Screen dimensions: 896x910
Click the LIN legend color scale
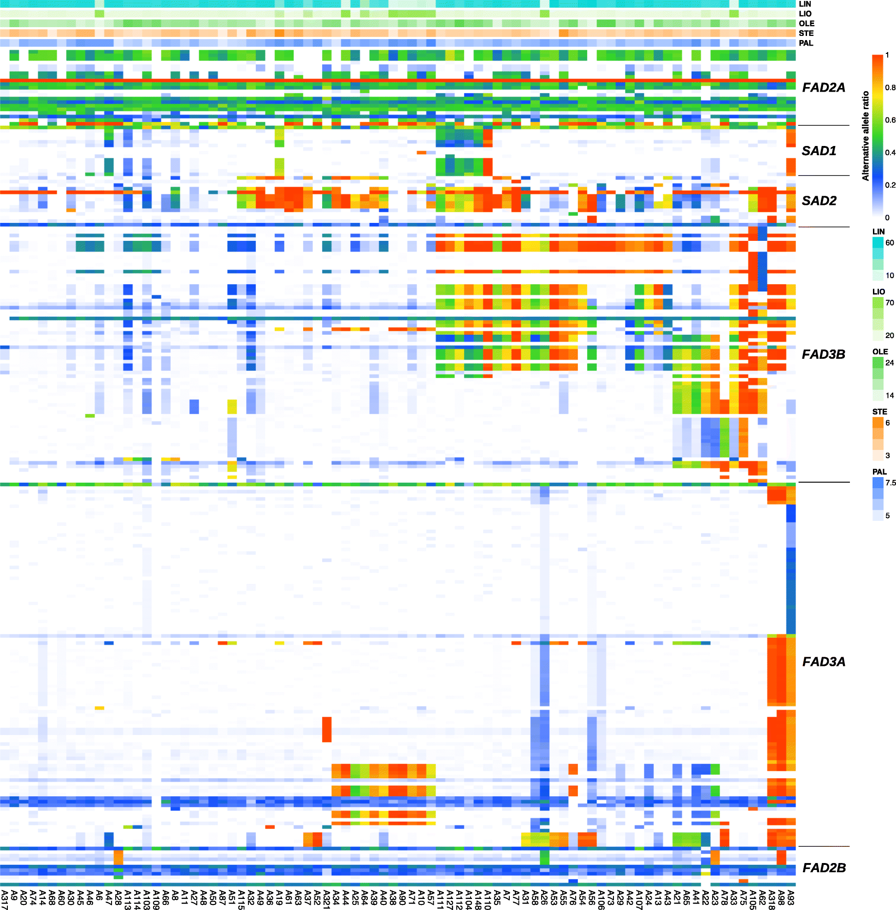pos(878,259)
